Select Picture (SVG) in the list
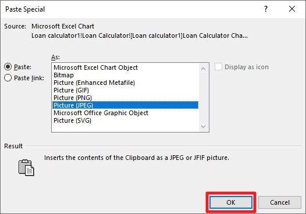Image resolution: width=306 pixels, height=214 pixels. [72, 120]
